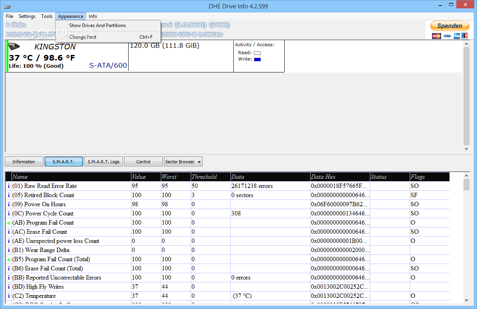Click the info icon for Wear Range Delta

click(x=8, y=250)
